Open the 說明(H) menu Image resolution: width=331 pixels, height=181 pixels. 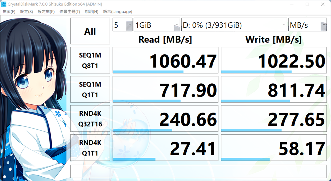click(91, 12)
